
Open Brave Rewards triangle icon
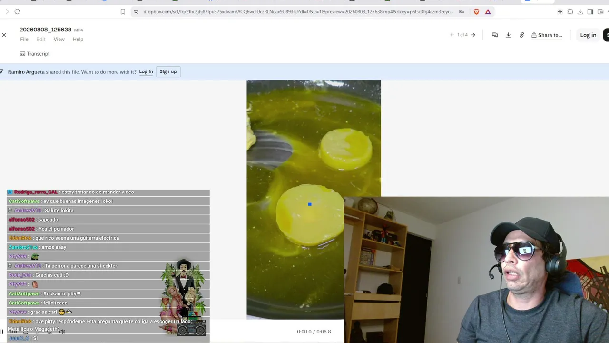(488, 11)
